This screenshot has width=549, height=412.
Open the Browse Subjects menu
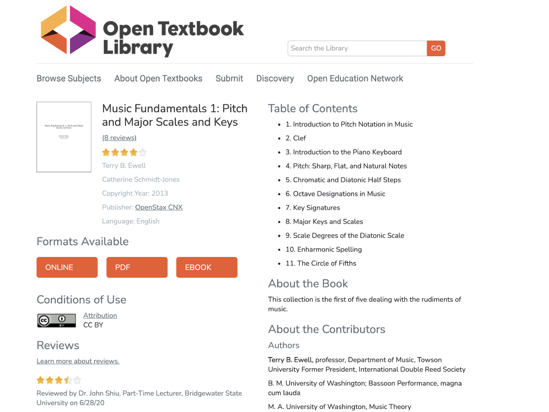[x=69, y=79]
